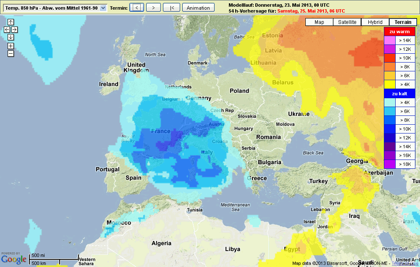Click the warm > 4K yellow legend swatch

pyautogui.click(x=389, y=85)
